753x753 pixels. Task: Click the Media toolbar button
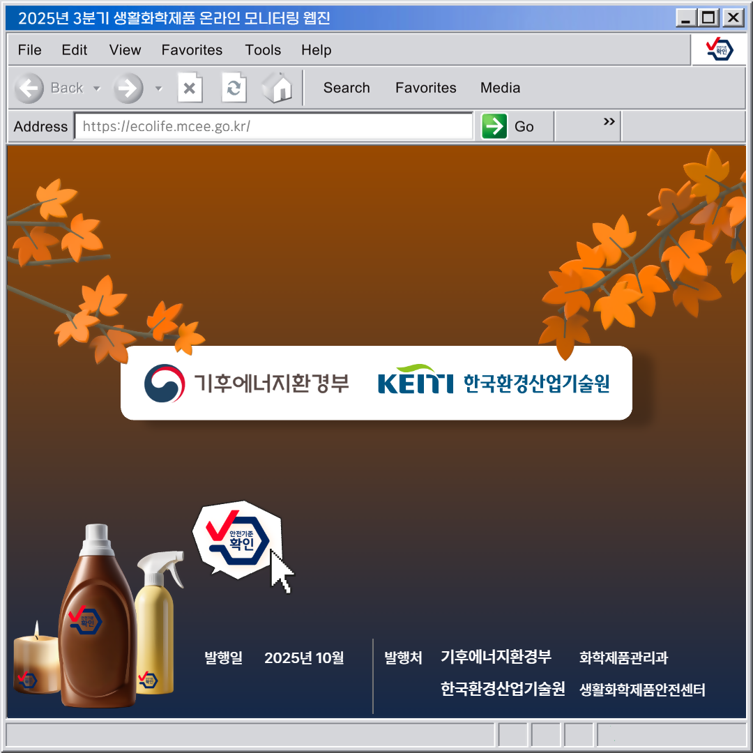click(500, 88)
